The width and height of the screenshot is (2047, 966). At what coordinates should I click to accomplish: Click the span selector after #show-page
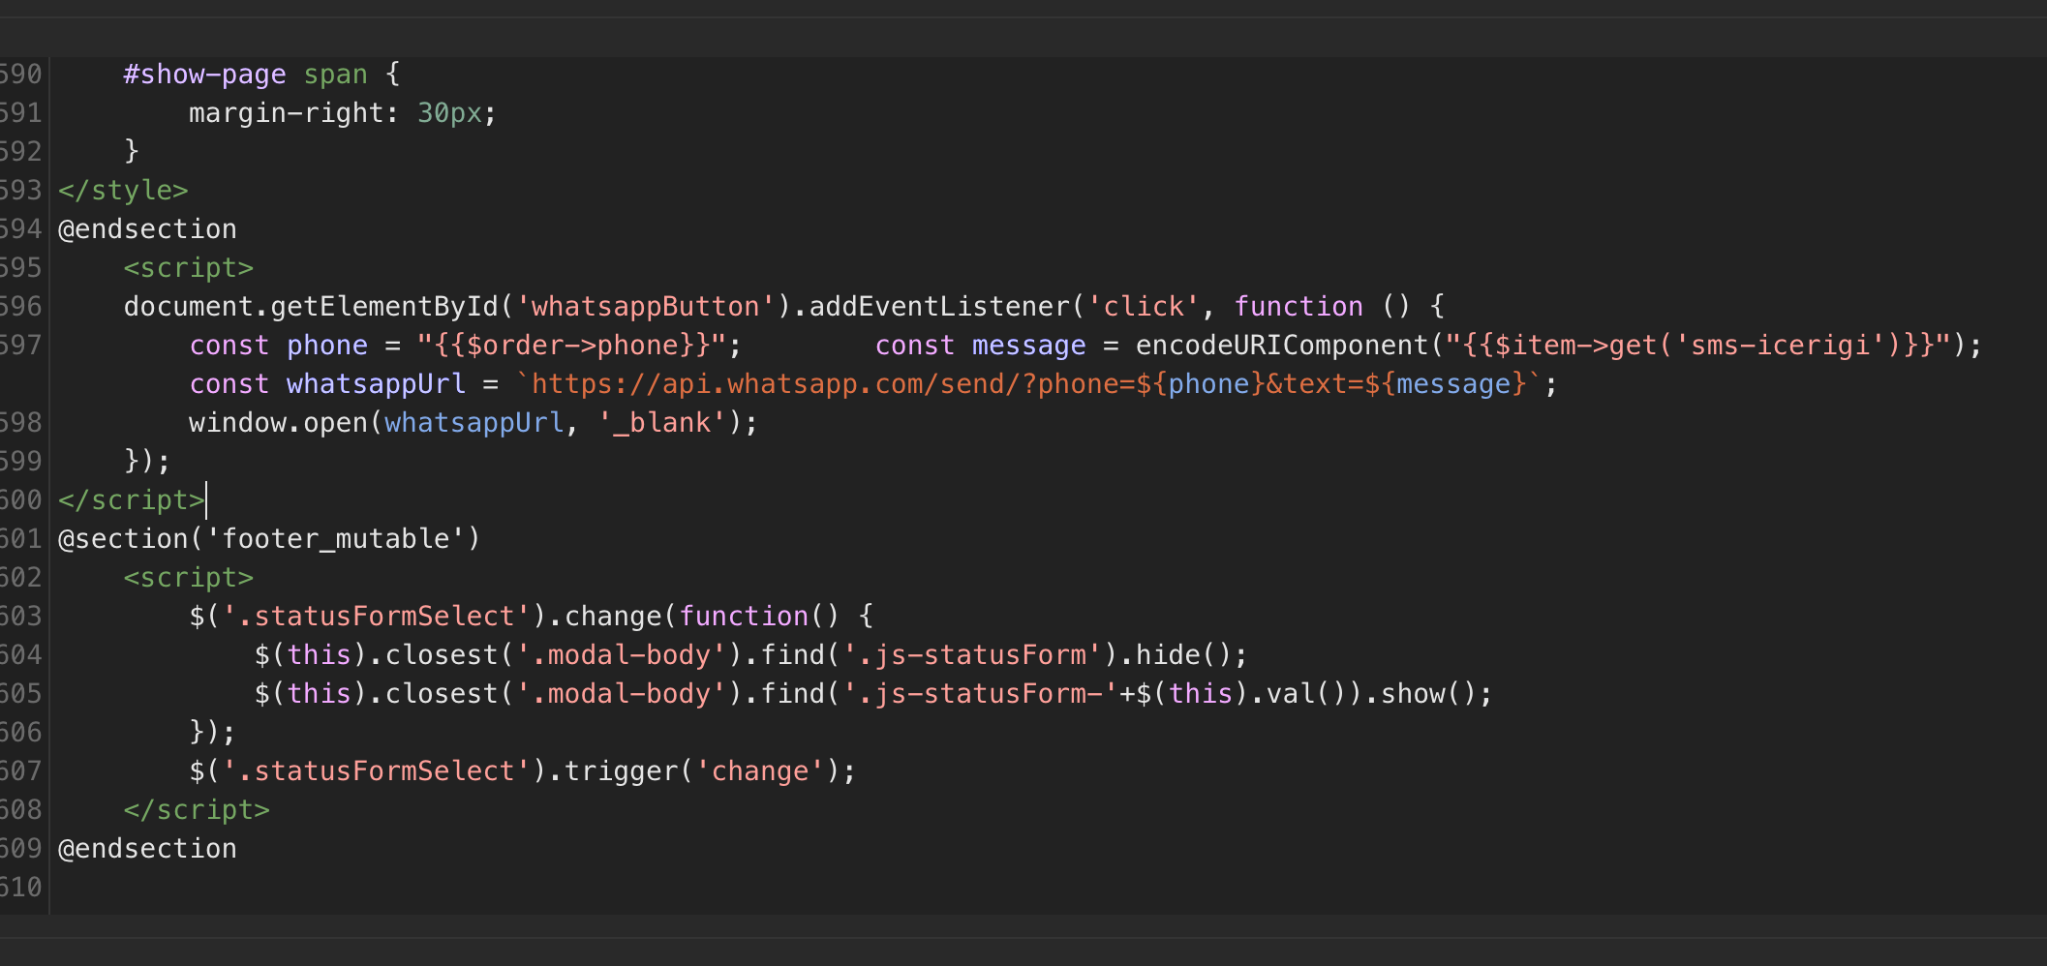coord(335,75)
